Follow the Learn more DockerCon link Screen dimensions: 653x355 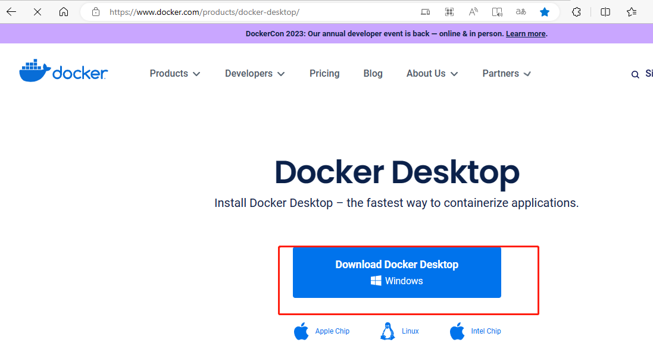(525, 33)
